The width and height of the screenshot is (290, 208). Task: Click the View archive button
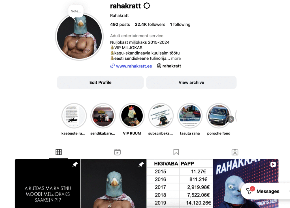click(x=191, y=83)
